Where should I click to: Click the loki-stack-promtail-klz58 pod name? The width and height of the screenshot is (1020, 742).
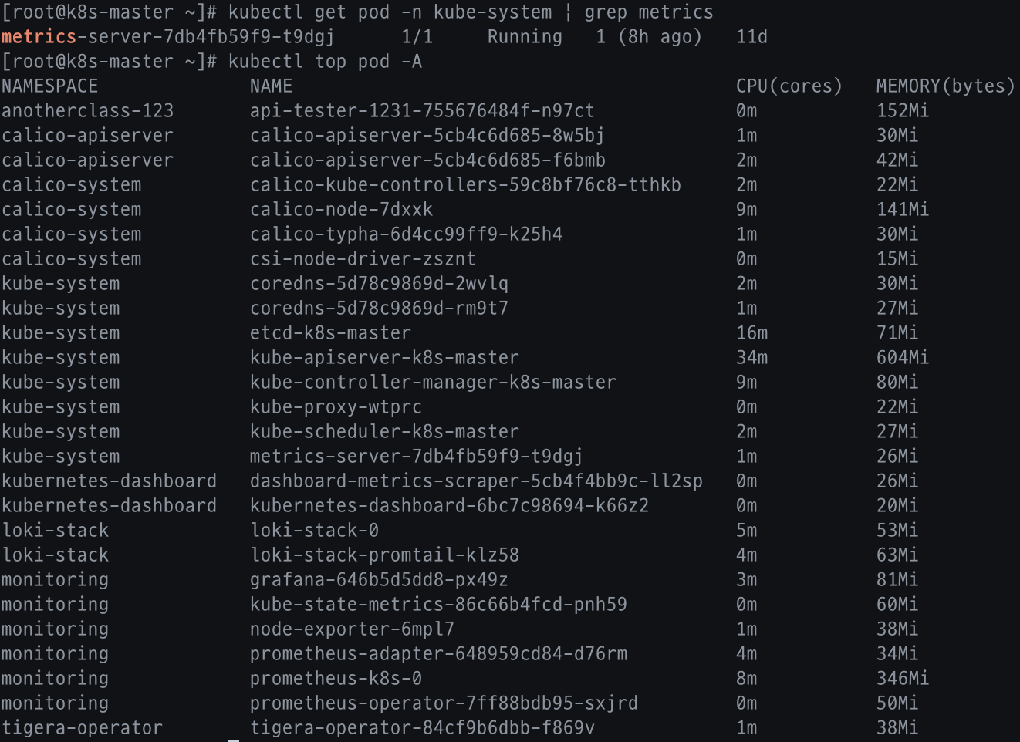click(384, 555)
